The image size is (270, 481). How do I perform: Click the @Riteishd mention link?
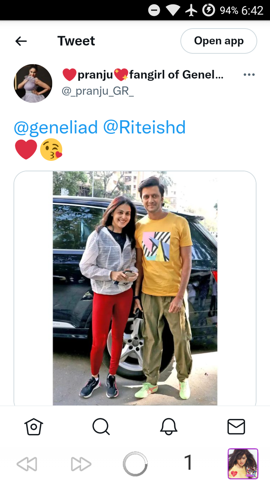coord(144,127)
